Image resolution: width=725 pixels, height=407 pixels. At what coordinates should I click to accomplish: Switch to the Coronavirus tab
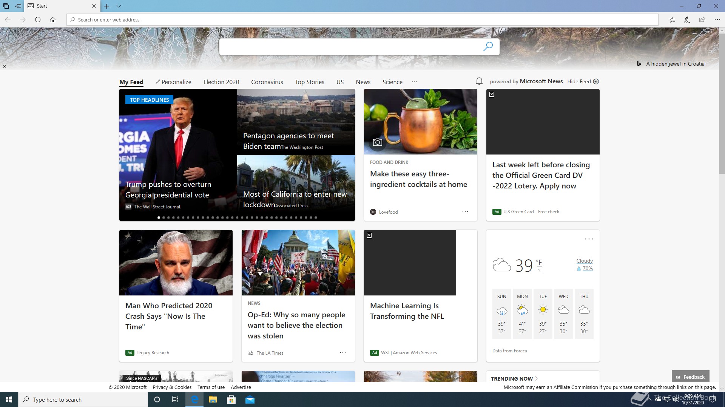tap(267, 82)
